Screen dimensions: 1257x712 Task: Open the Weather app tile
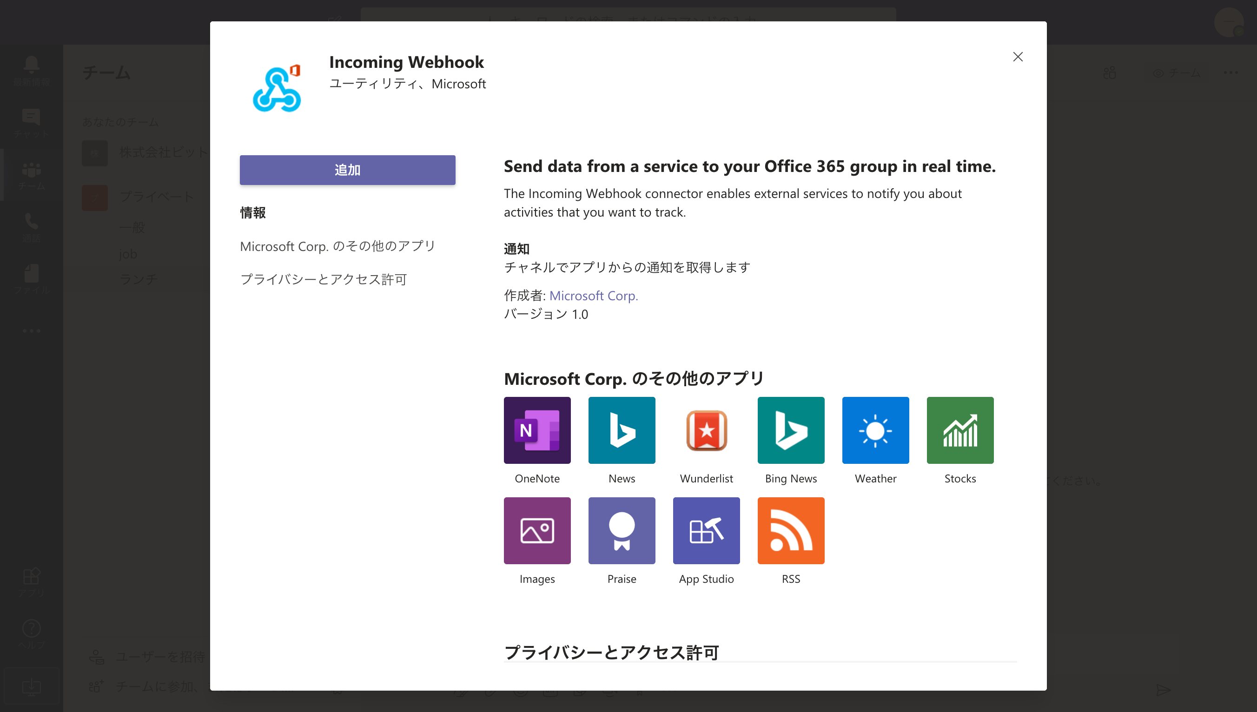point(875,430)
